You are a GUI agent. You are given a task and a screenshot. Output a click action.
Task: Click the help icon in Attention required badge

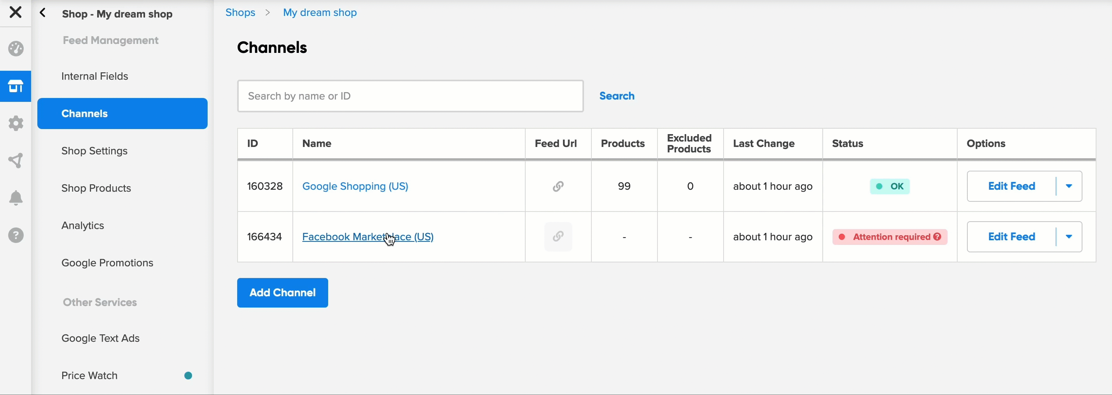point(937,236)
